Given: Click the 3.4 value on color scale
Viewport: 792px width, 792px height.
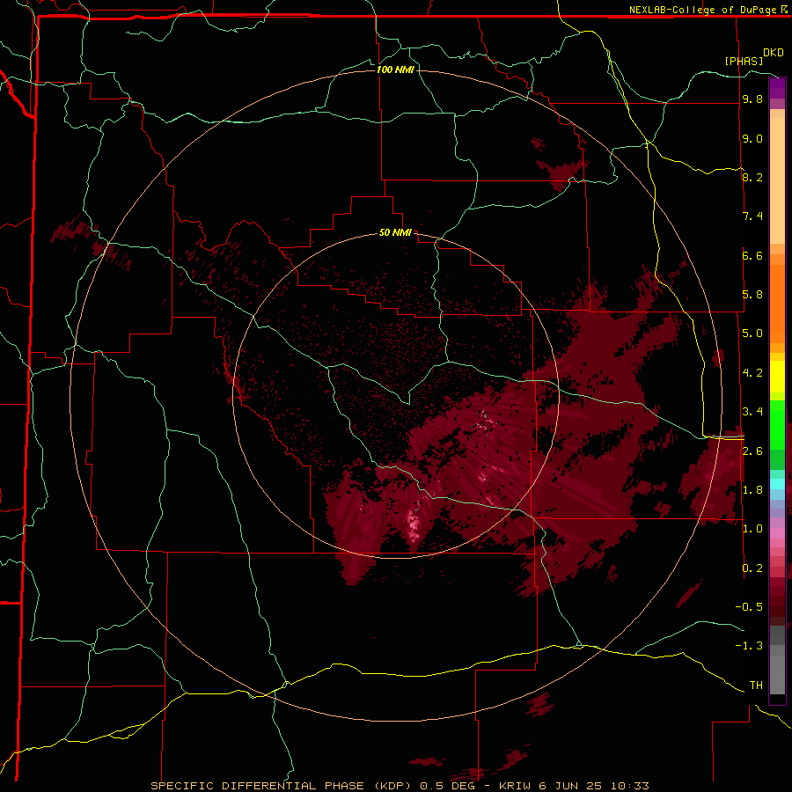Looking at the screenshot, I should tap(752, 412).
